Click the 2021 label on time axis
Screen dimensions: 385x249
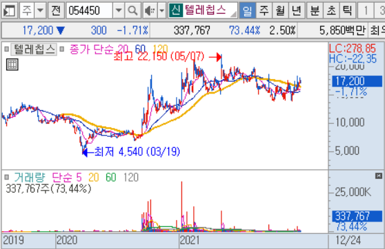pyautogui.click(x=190, y=240)
